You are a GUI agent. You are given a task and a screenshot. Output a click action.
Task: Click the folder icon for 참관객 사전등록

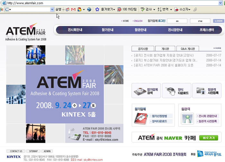[x=201, y=91]
